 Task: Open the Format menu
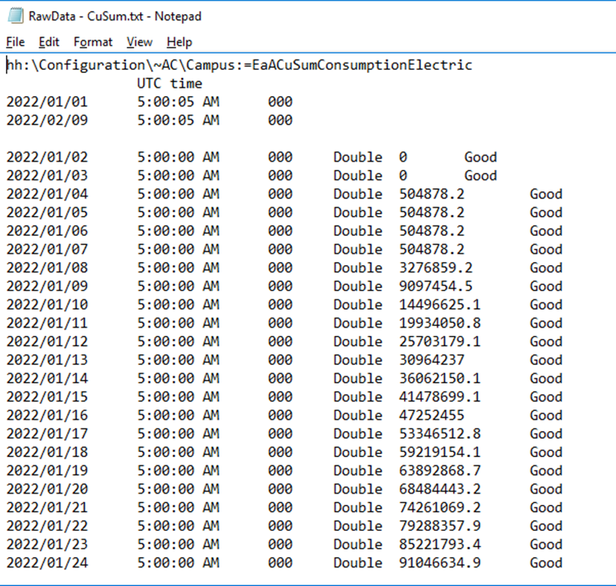pyautogui.click(x=93, y=42)
